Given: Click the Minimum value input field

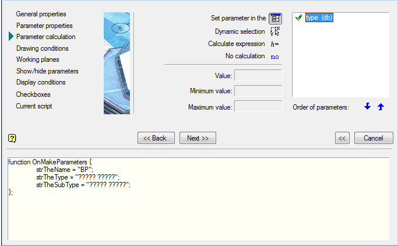Looking at the screenshot, I should click(258, 91).
